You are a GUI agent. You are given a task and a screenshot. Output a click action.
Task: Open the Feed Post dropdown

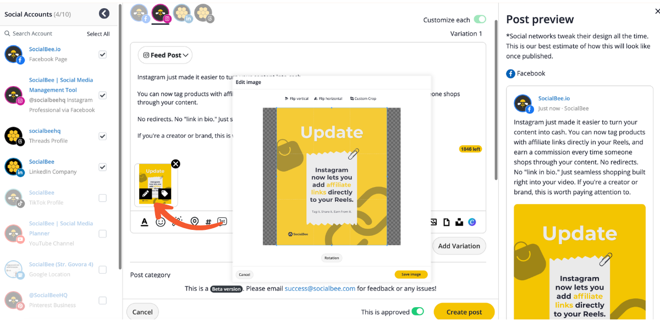[165, 55]
